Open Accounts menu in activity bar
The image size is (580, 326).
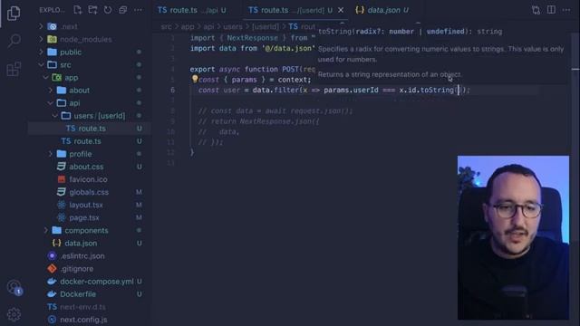point(14,287)
